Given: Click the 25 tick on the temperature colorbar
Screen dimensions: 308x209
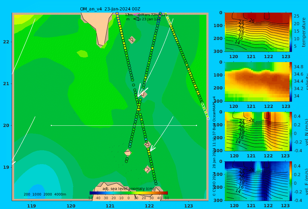Looking at the screenshot, I should pyautogui.click(x=297, y=16).
